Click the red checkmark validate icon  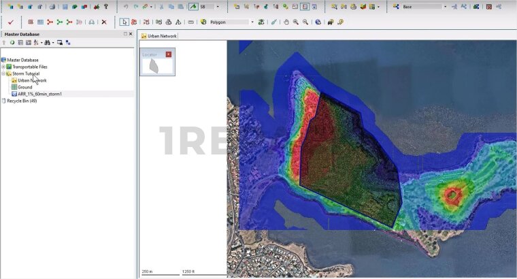(11, 22)
